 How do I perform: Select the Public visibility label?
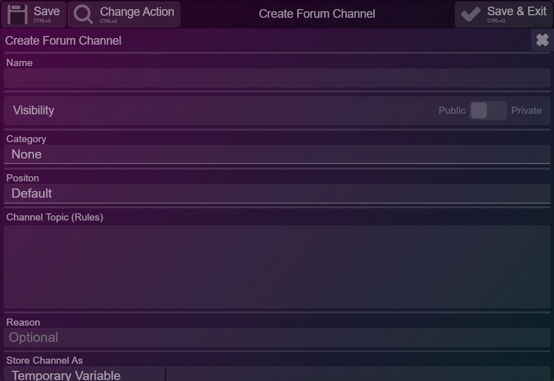pyautogui.click(x=452, y=111)
